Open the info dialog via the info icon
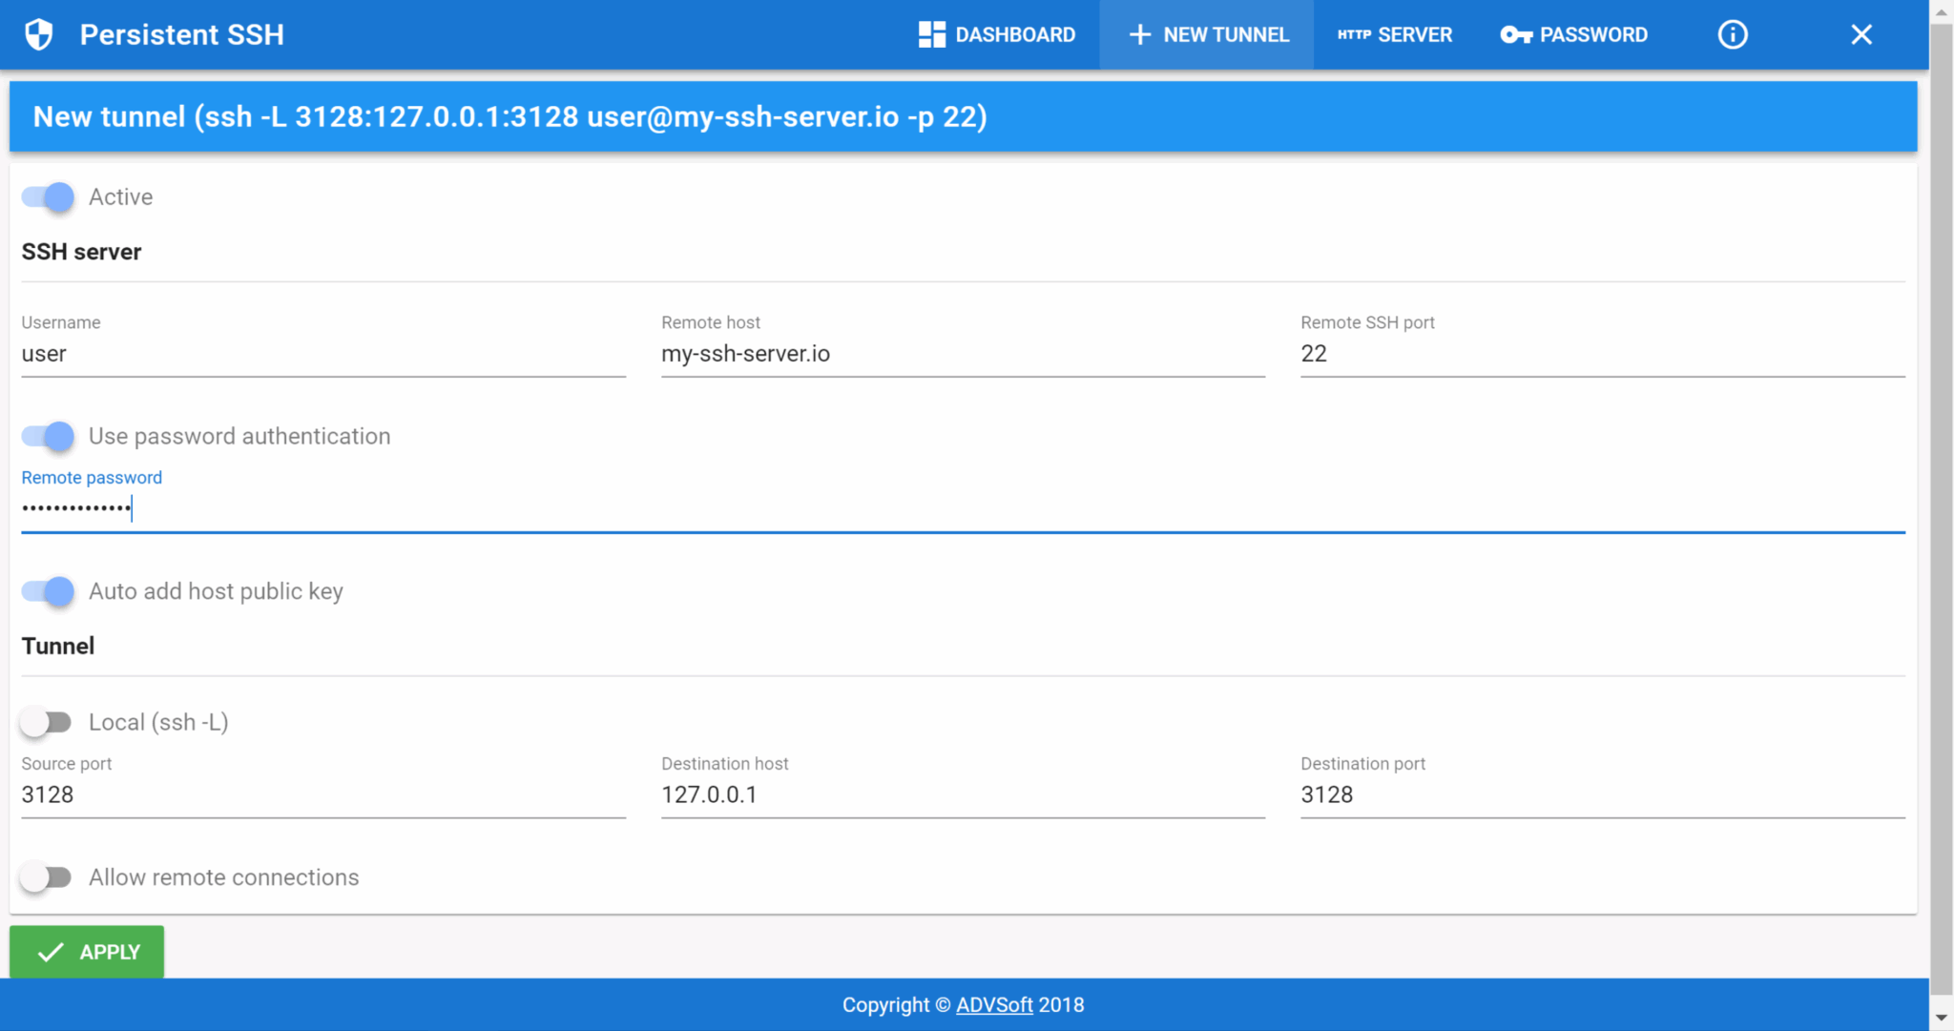 pos(1732,34)
